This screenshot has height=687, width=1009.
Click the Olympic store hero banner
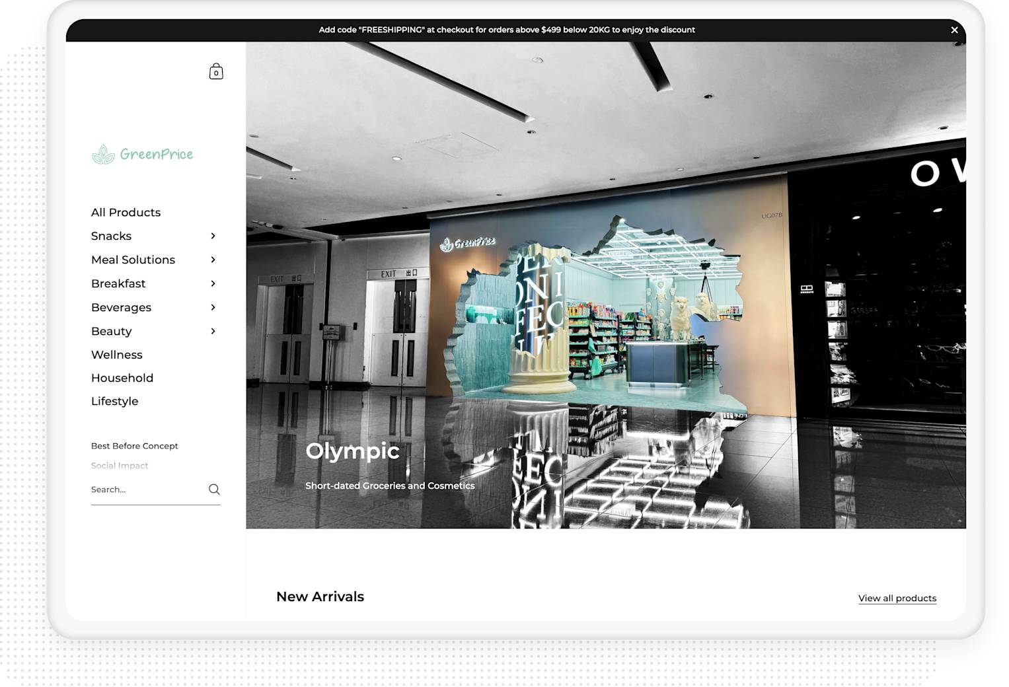click(x=606, y=285)
